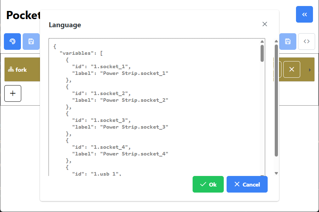Dismiss the dialog with the Cancel button
The width and height of the screenshot is (319, 212).
click(x=247, y=184)
